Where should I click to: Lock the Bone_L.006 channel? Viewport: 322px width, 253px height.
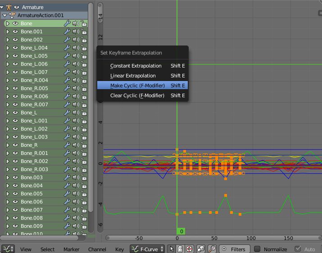tap(84, 64)
